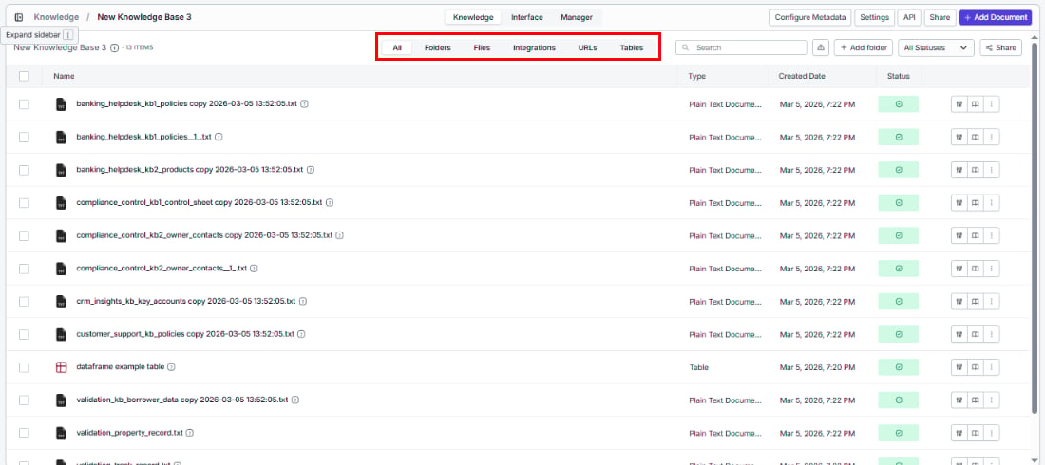Check the box for banking_helpdesk_kb2_products copy file
The image size is (1045, 465).
pos(24,170)
